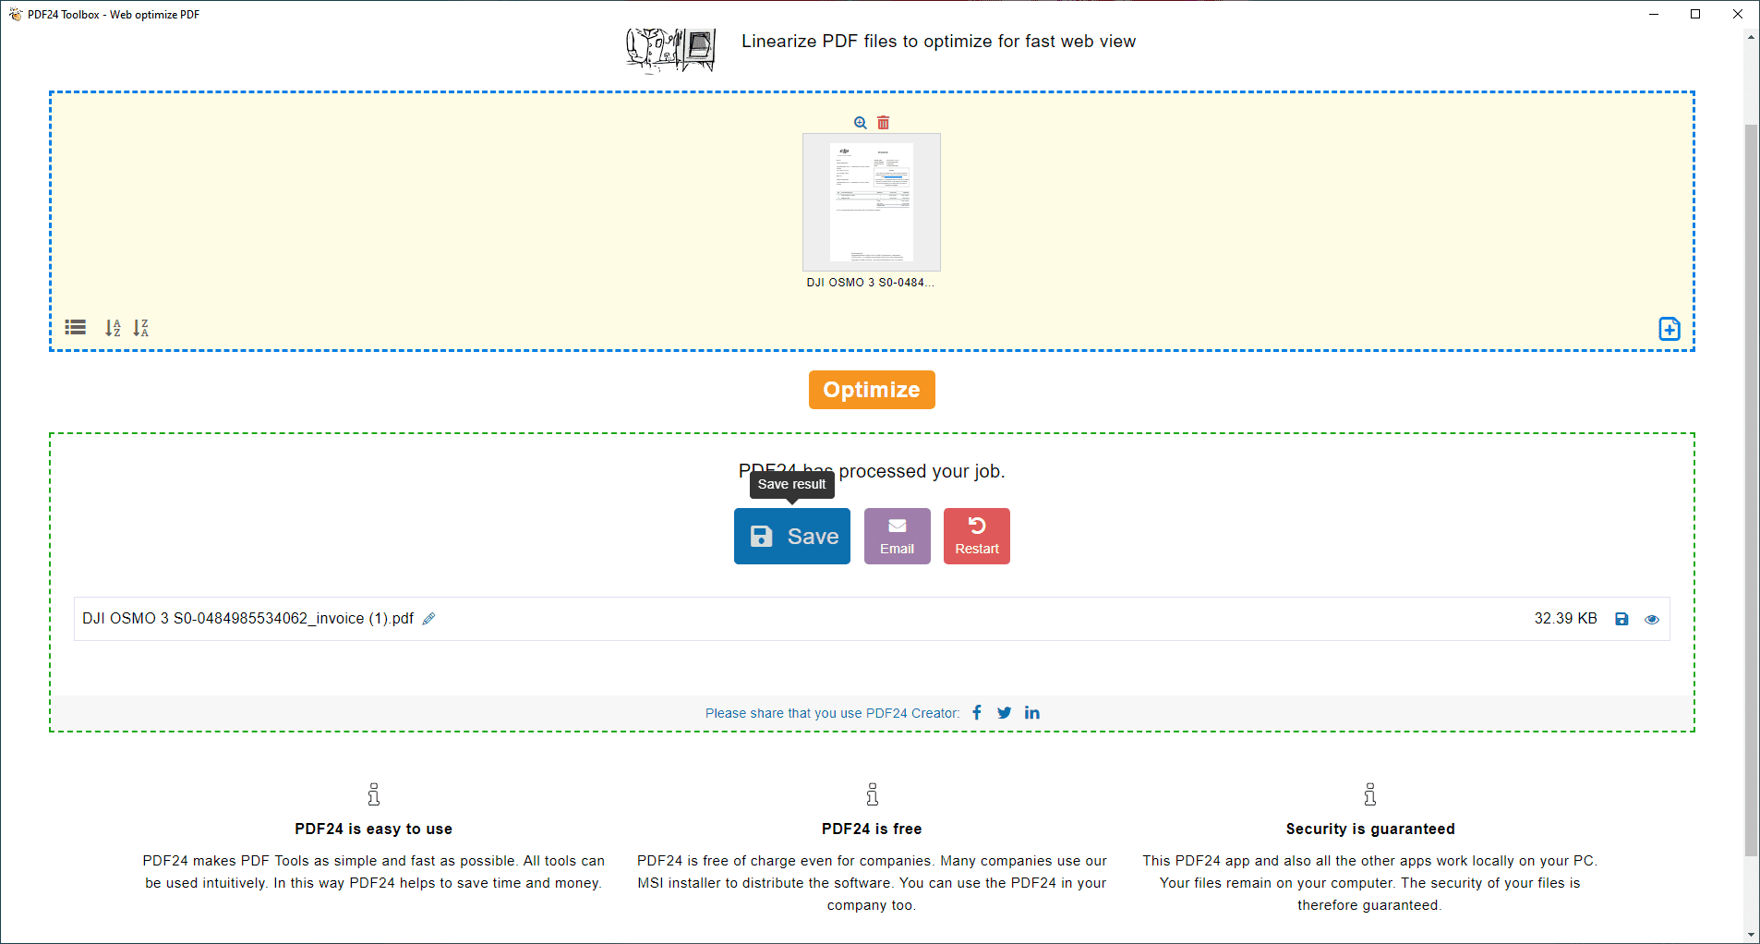Click the Optimize button
The height and width of the screenshot is (944, 1760).
(x=872, y=390)
